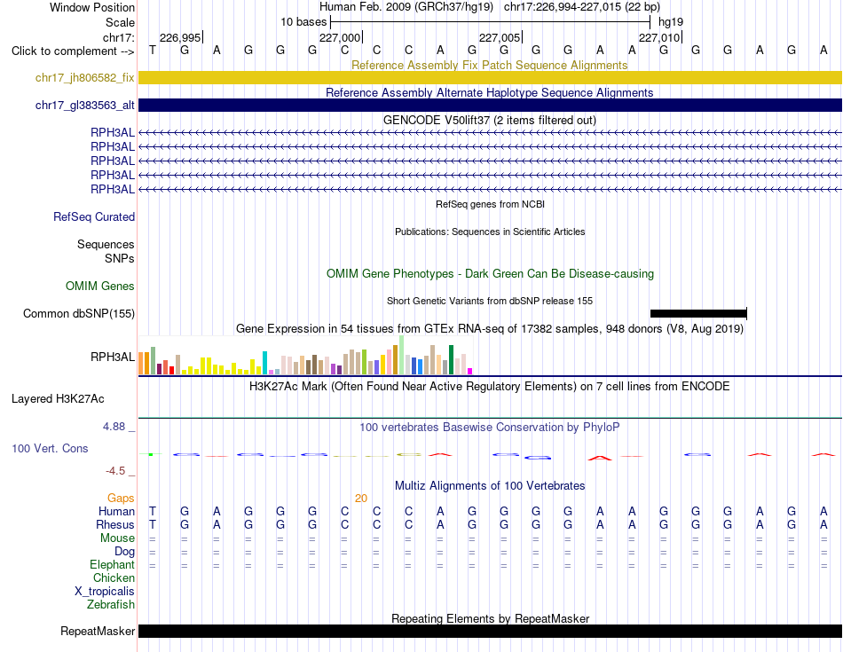Open the RefSeq Curated track label
The width and height of the screenshot is (843, 652).
[93, 216]
